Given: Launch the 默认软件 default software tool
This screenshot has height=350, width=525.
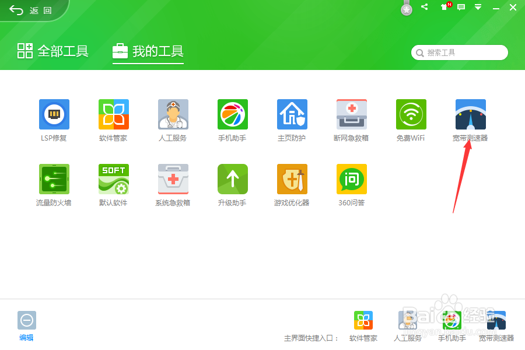Looking at the screenshot, I should click(113, 179).
